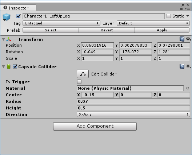The width and height of the screenshot is (192, 155).
Task: Click the Transform component title
Action: 31,39
